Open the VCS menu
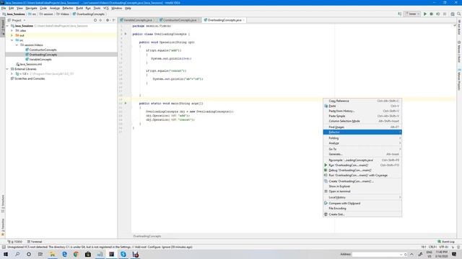 click(x=106, y=8)
